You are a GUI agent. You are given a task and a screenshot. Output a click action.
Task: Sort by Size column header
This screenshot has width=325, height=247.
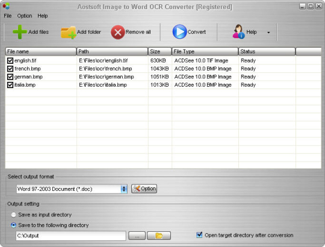pos(160,51)
